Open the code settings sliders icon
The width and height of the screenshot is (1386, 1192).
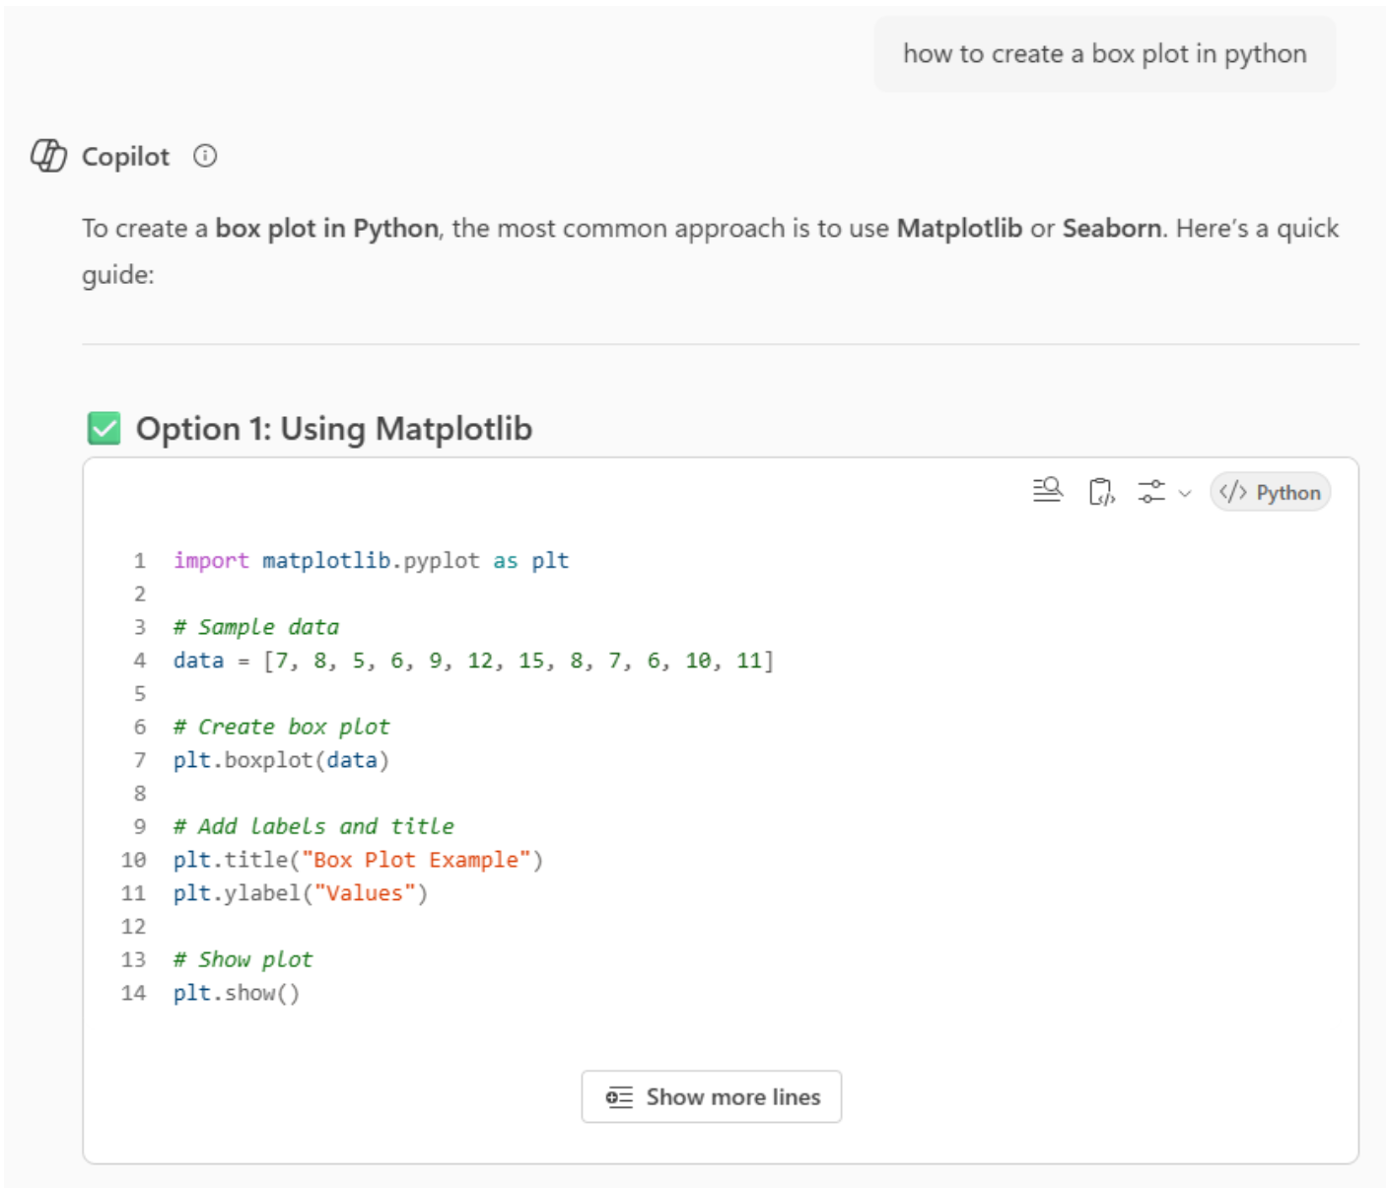click(1151, 491)
